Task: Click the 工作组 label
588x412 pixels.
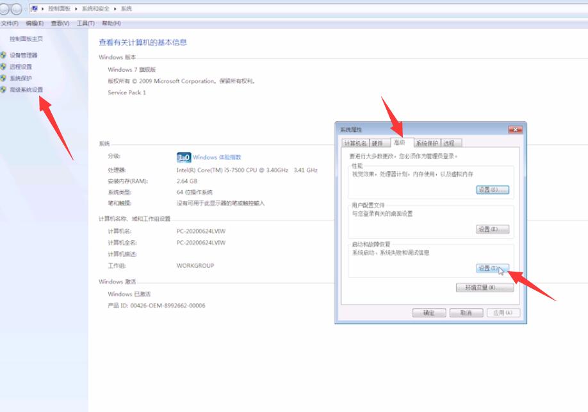Action: 117,266
